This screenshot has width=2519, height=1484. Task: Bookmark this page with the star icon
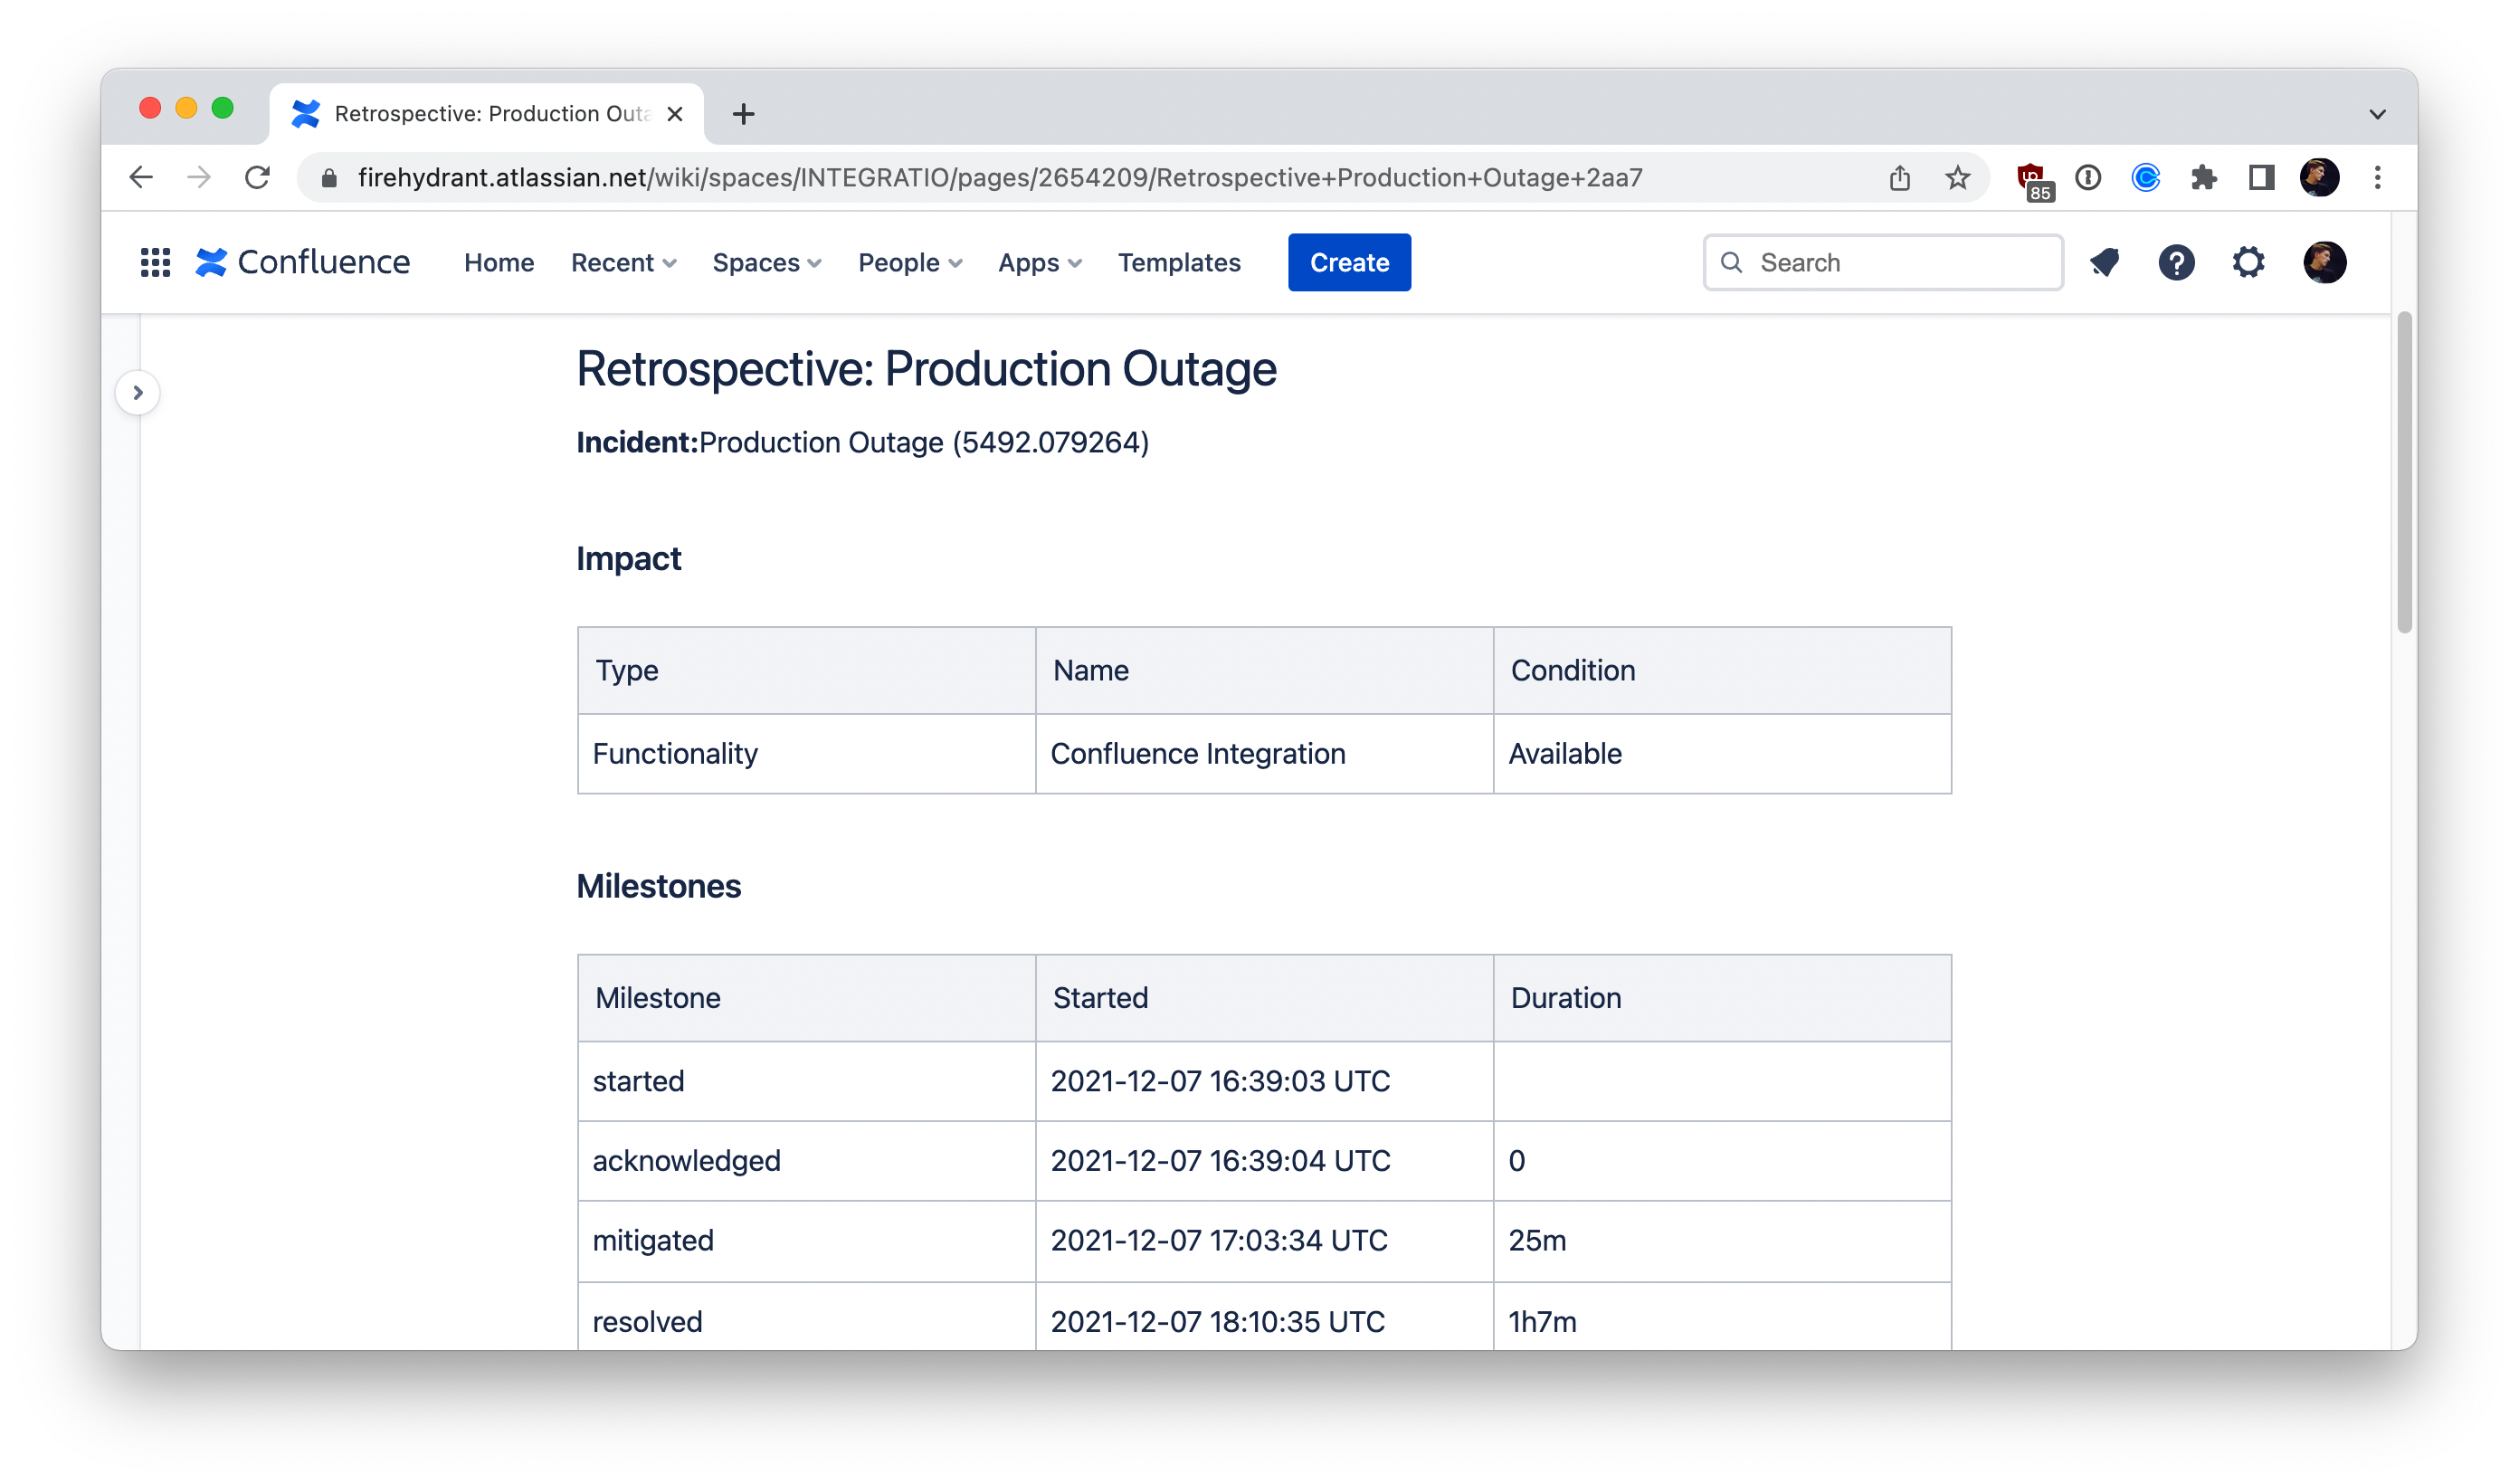pos(1957,178)
